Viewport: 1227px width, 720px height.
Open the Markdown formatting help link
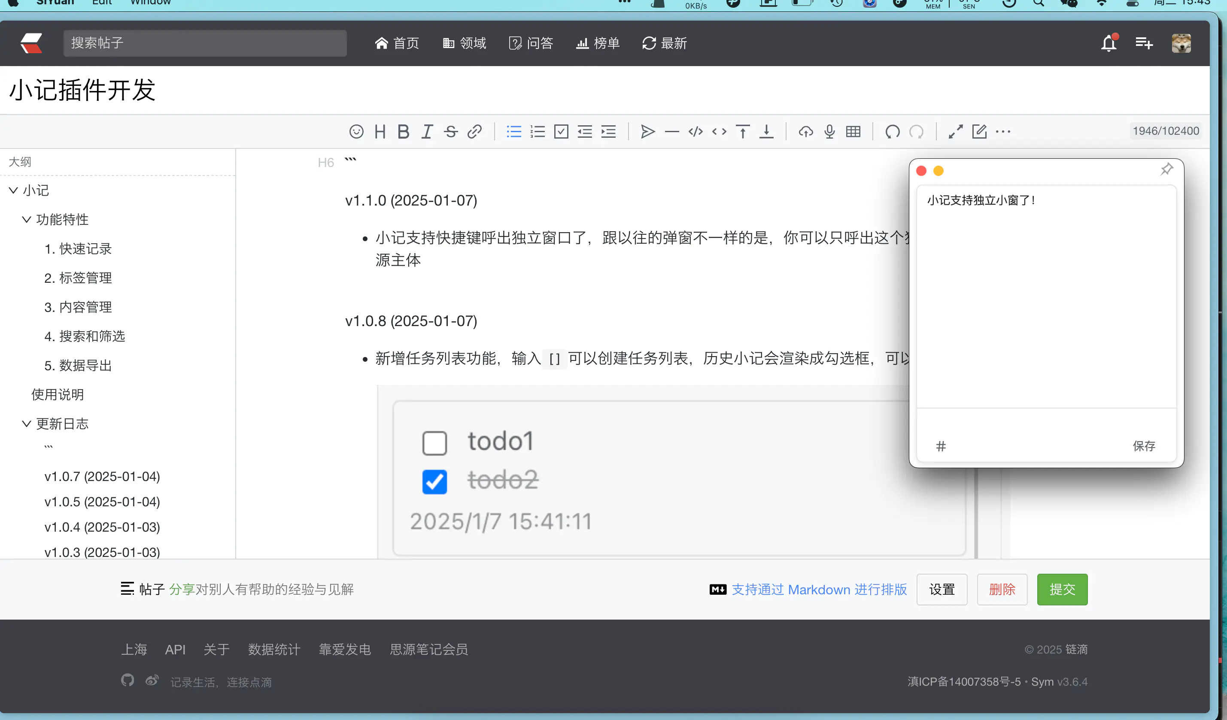[819, 589]
